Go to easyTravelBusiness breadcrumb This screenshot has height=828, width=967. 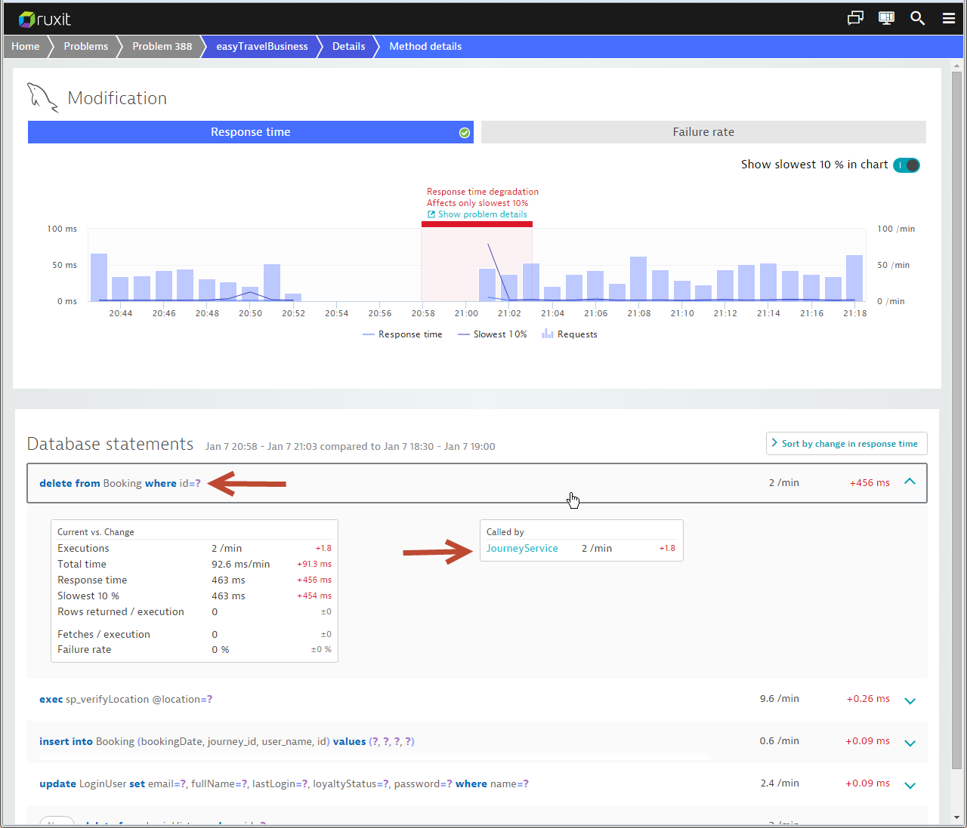(x=262, y=46)
